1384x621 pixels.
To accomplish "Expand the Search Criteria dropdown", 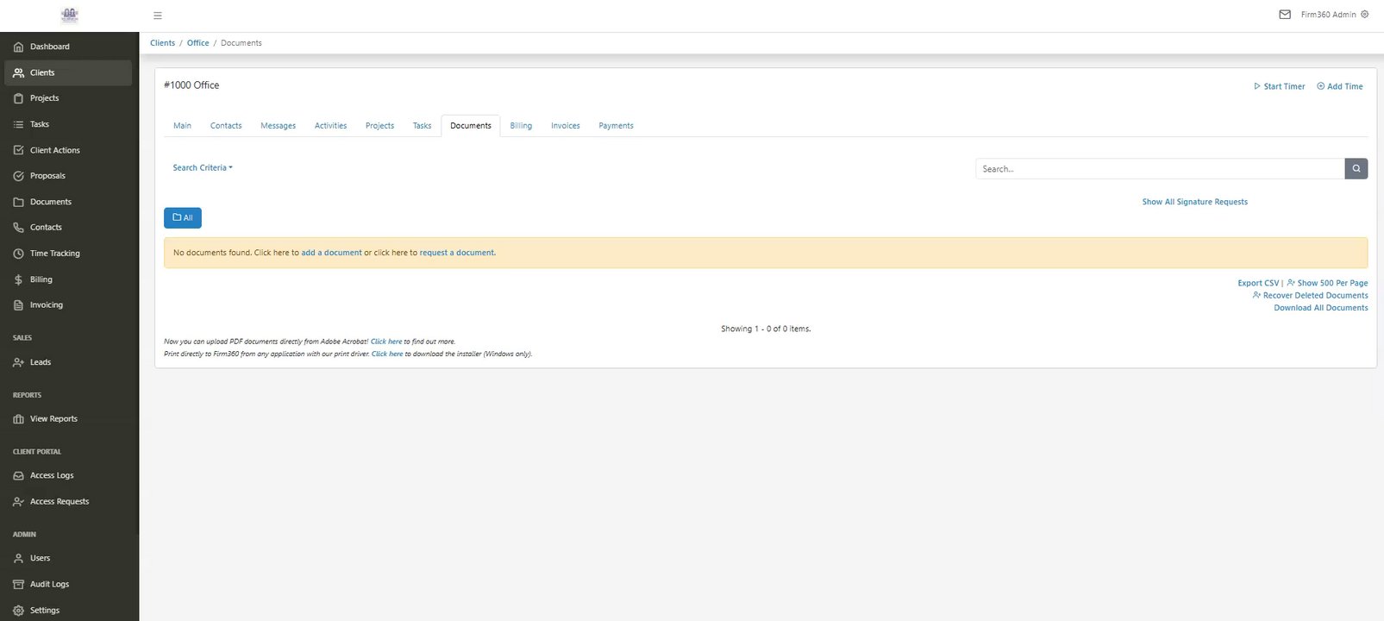I will (203, 168).
